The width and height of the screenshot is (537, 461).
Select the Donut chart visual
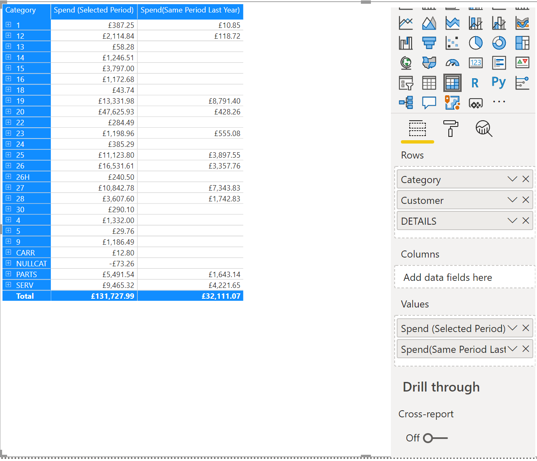pos(499,43)
